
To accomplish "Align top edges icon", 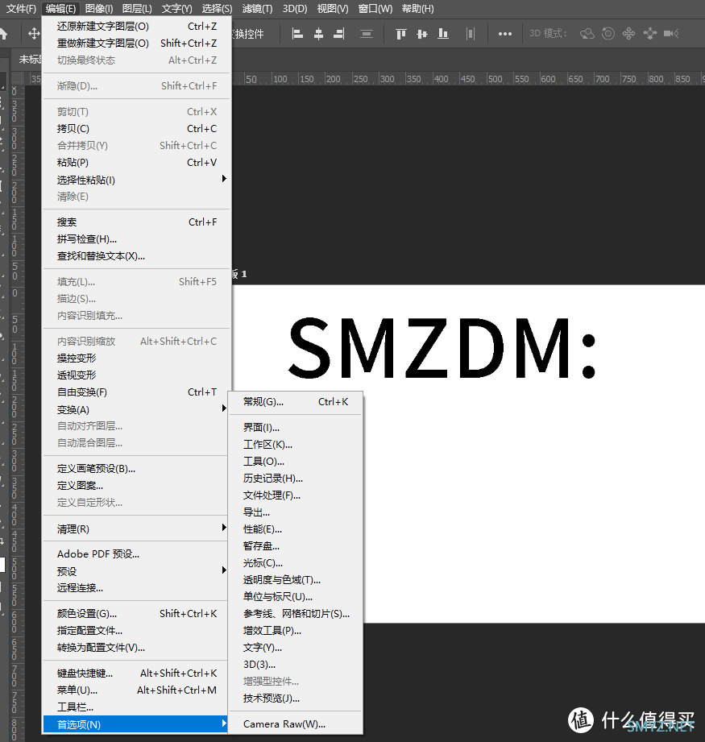I will [400, 34].
